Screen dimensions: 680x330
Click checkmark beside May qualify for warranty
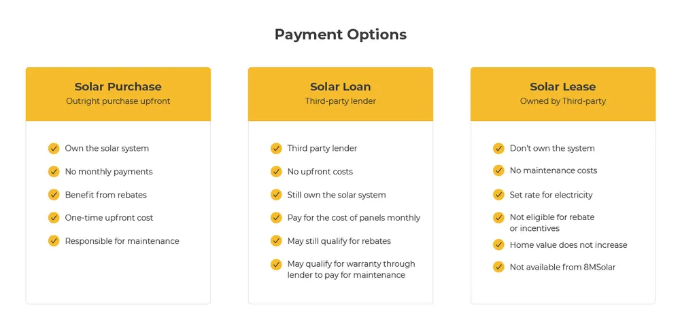click(276, 264)
